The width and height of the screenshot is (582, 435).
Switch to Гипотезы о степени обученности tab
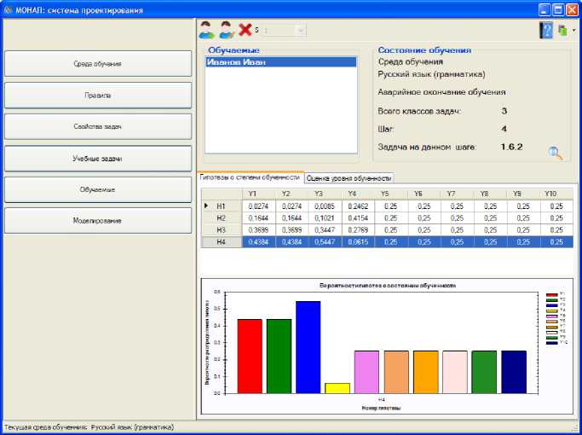pos(251,177)
